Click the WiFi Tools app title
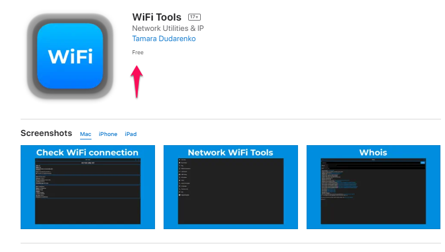Image resolution: width=445 pixels, height=252 pixels. [157, 17]
